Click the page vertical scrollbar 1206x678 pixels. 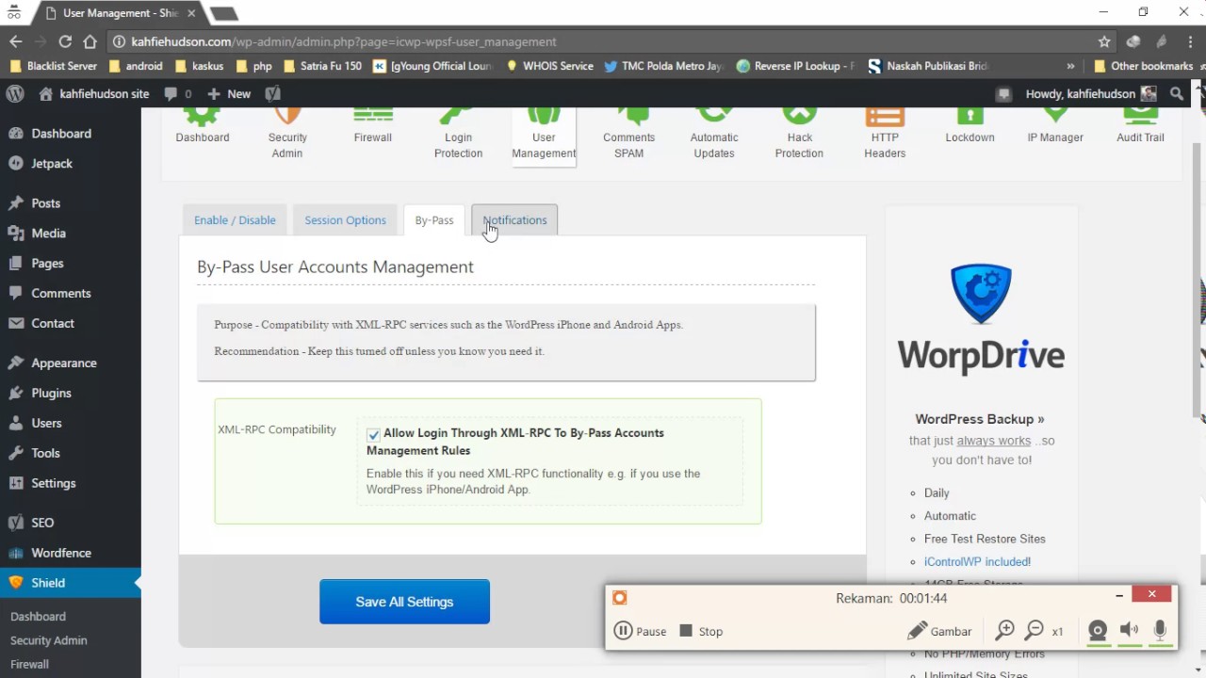[1198, 282]
